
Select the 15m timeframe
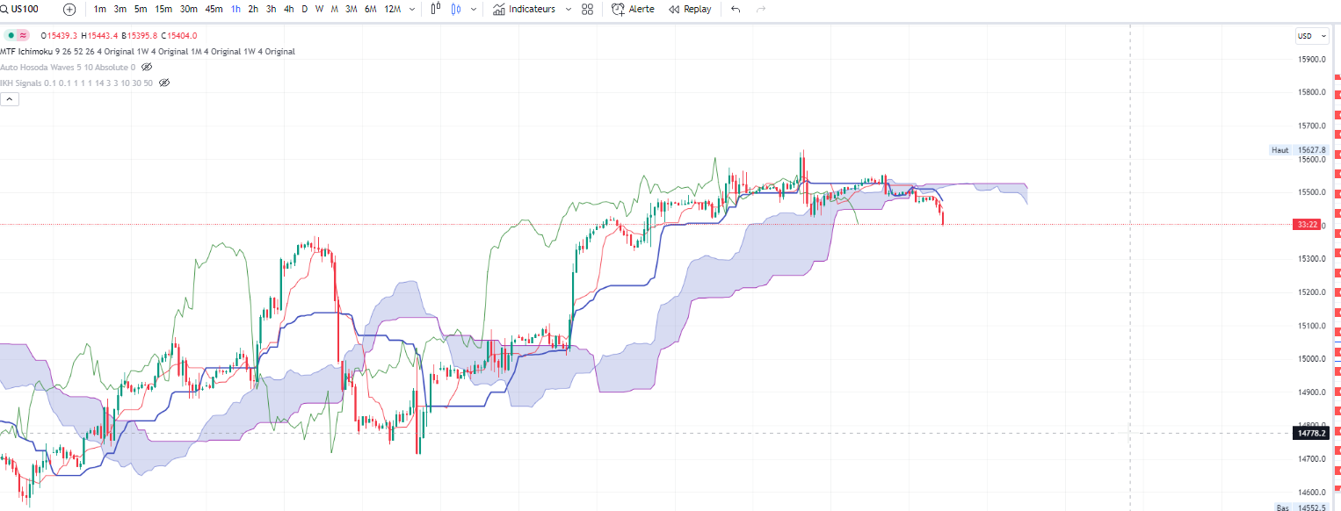pos(163,9)
